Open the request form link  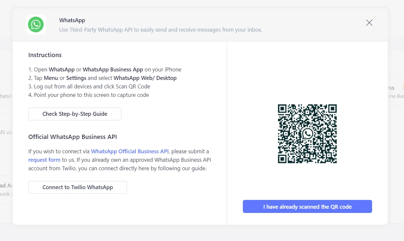point(44,160)
